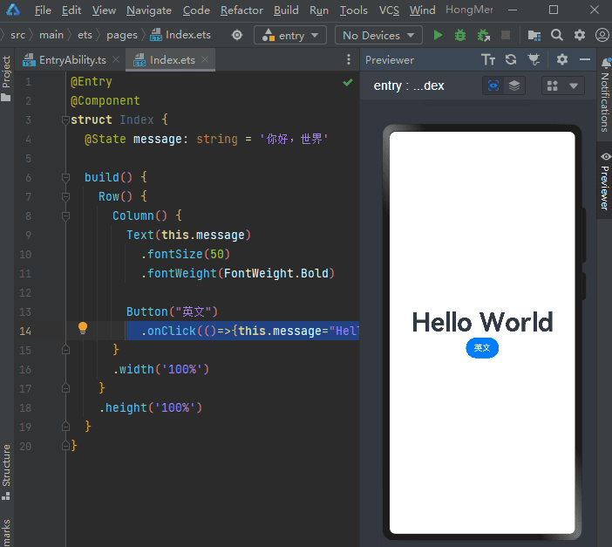Click the lightbulb intention icon on line 14
612x547 pixels.
[83, 329]
